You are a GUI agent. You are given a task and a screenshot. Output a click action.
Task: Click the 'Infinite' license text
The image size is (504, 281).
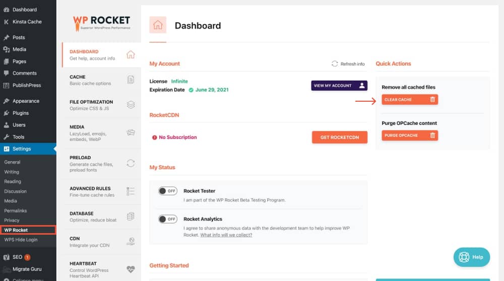[179, 81]
